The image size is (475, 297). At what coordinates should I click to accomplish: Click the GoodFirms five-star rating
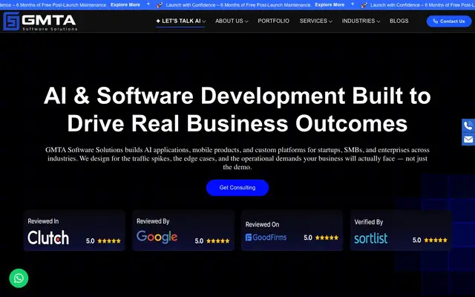(x=327, y=238)
